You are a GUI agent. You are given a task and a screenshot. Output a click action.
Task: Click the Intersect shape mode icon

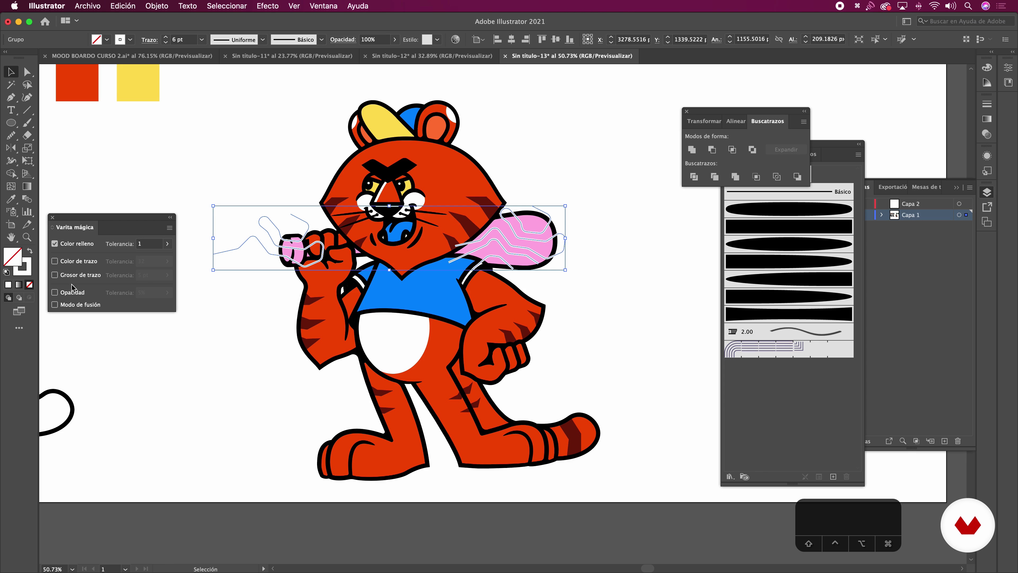coord(732,149)
